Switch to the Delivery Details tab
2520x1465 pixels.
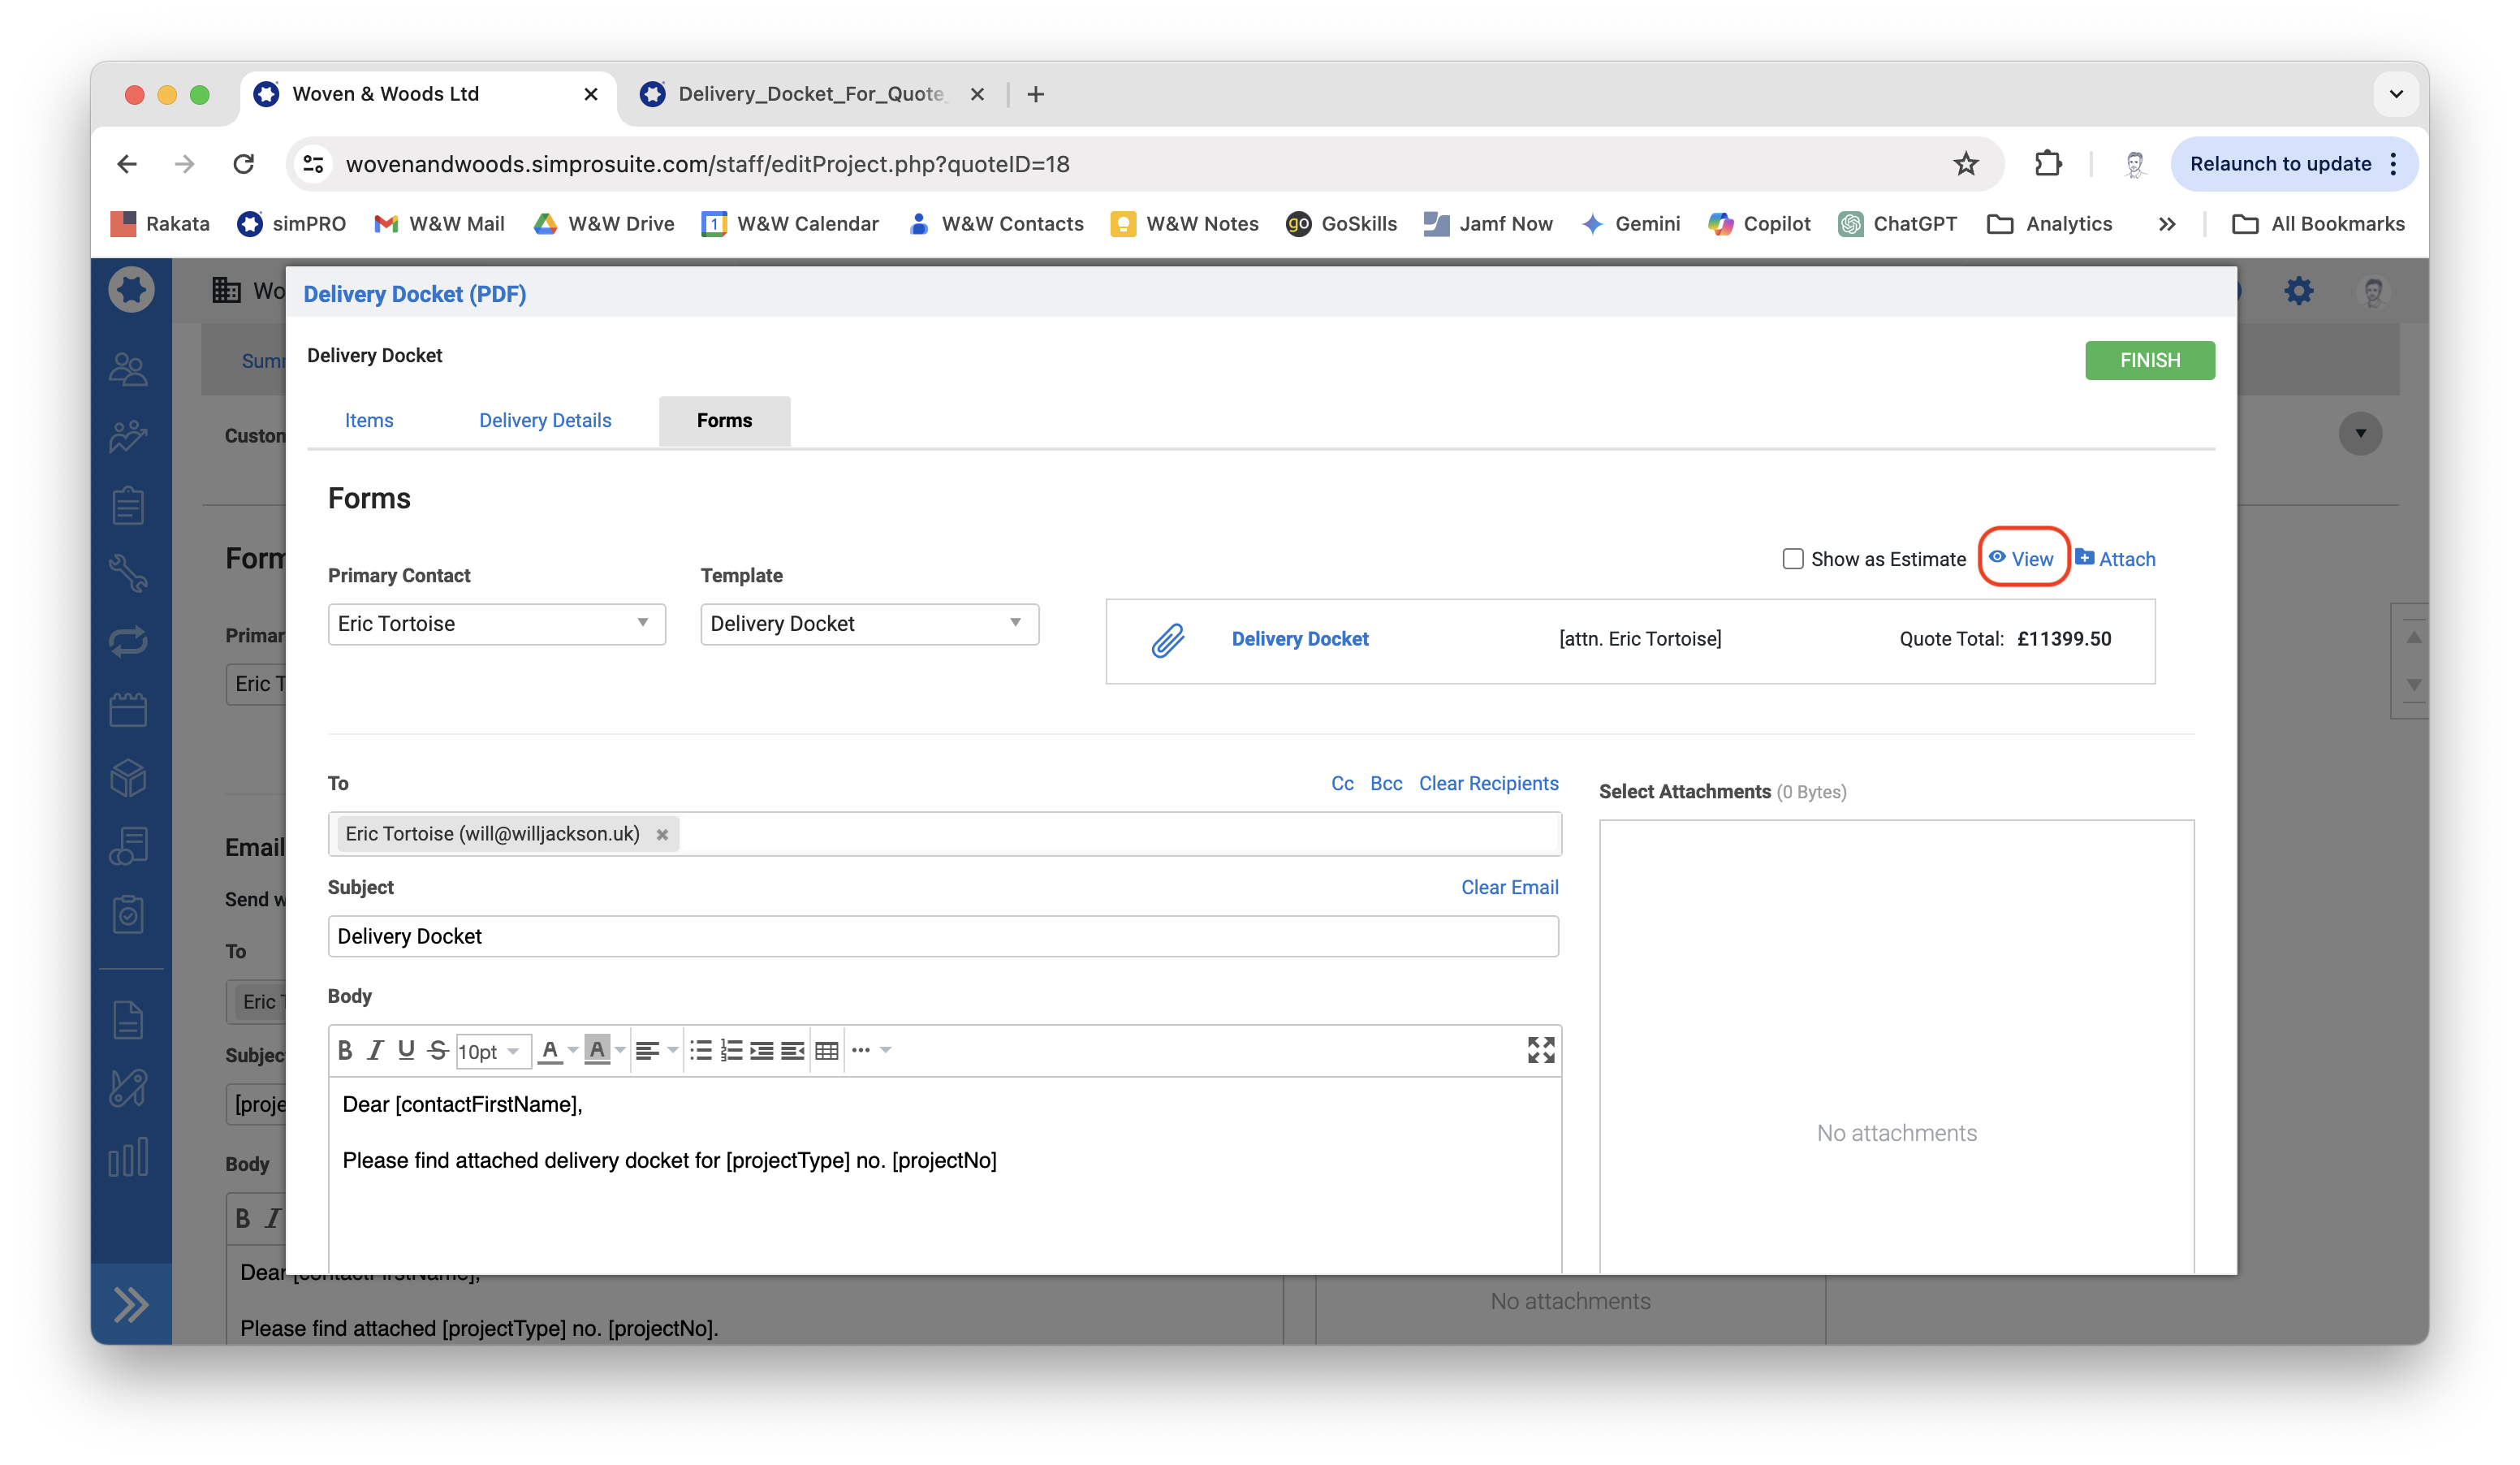pyautogui.click(x=545, y=421)
